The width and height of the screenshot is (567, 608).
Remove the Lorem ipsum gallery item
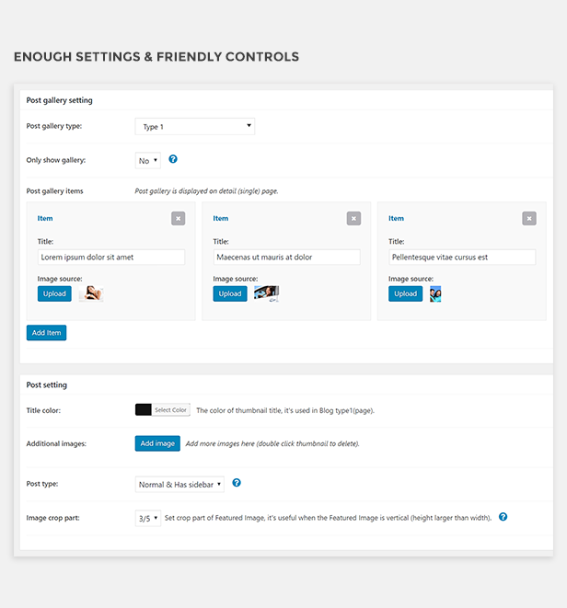[x=179, y=218]
